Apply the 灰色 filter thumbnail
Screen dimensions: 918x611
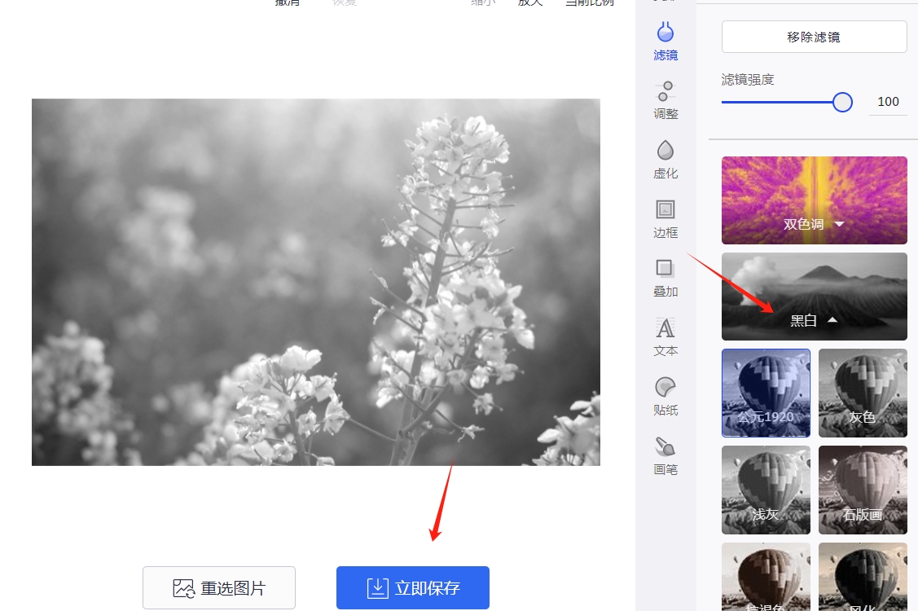pyautogui.click(x=863, y=393)
